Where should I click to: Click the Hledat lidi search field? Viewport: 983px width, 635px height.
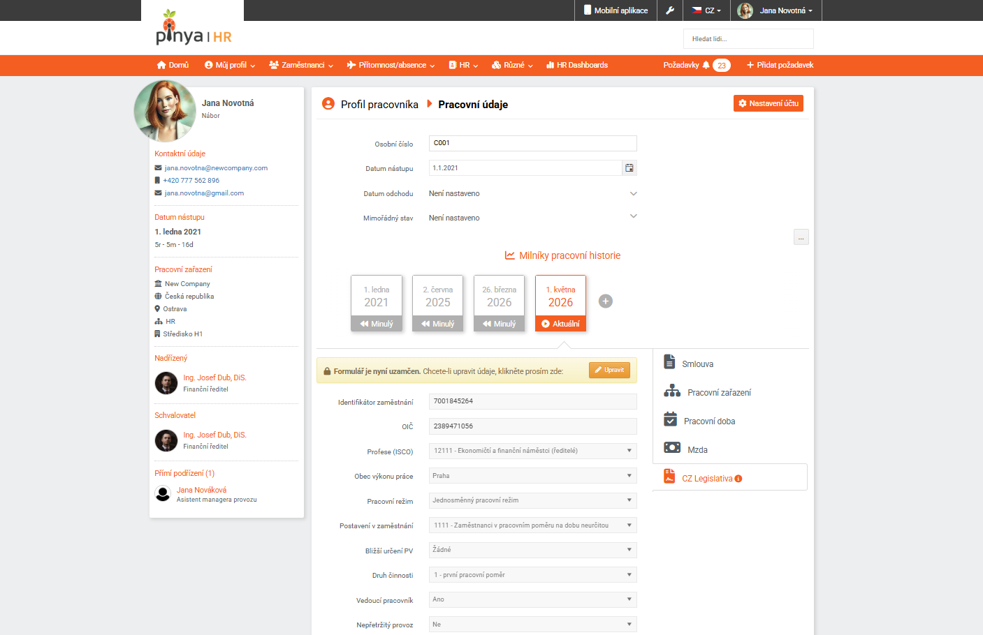click(x=748, y=38)
